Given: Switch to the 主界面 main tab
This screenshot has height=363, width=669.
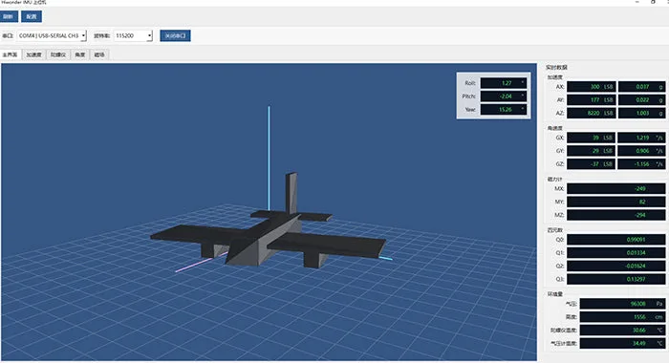Looking at the screenshot, I should [x=11, y=54].
